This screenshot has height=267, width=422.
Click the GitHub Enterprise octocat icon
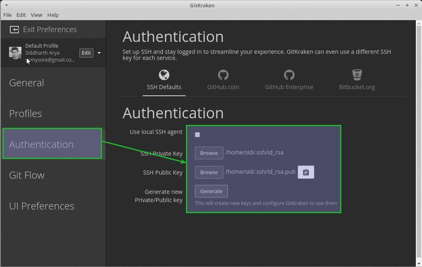coord(289,75)
